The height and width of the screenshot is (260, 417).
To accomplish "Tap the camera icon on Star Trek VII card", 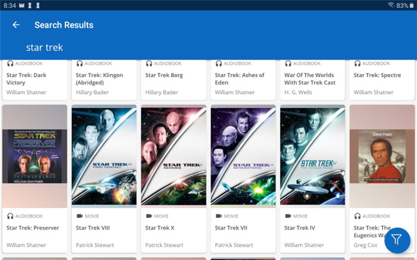I will pos(219,216).
